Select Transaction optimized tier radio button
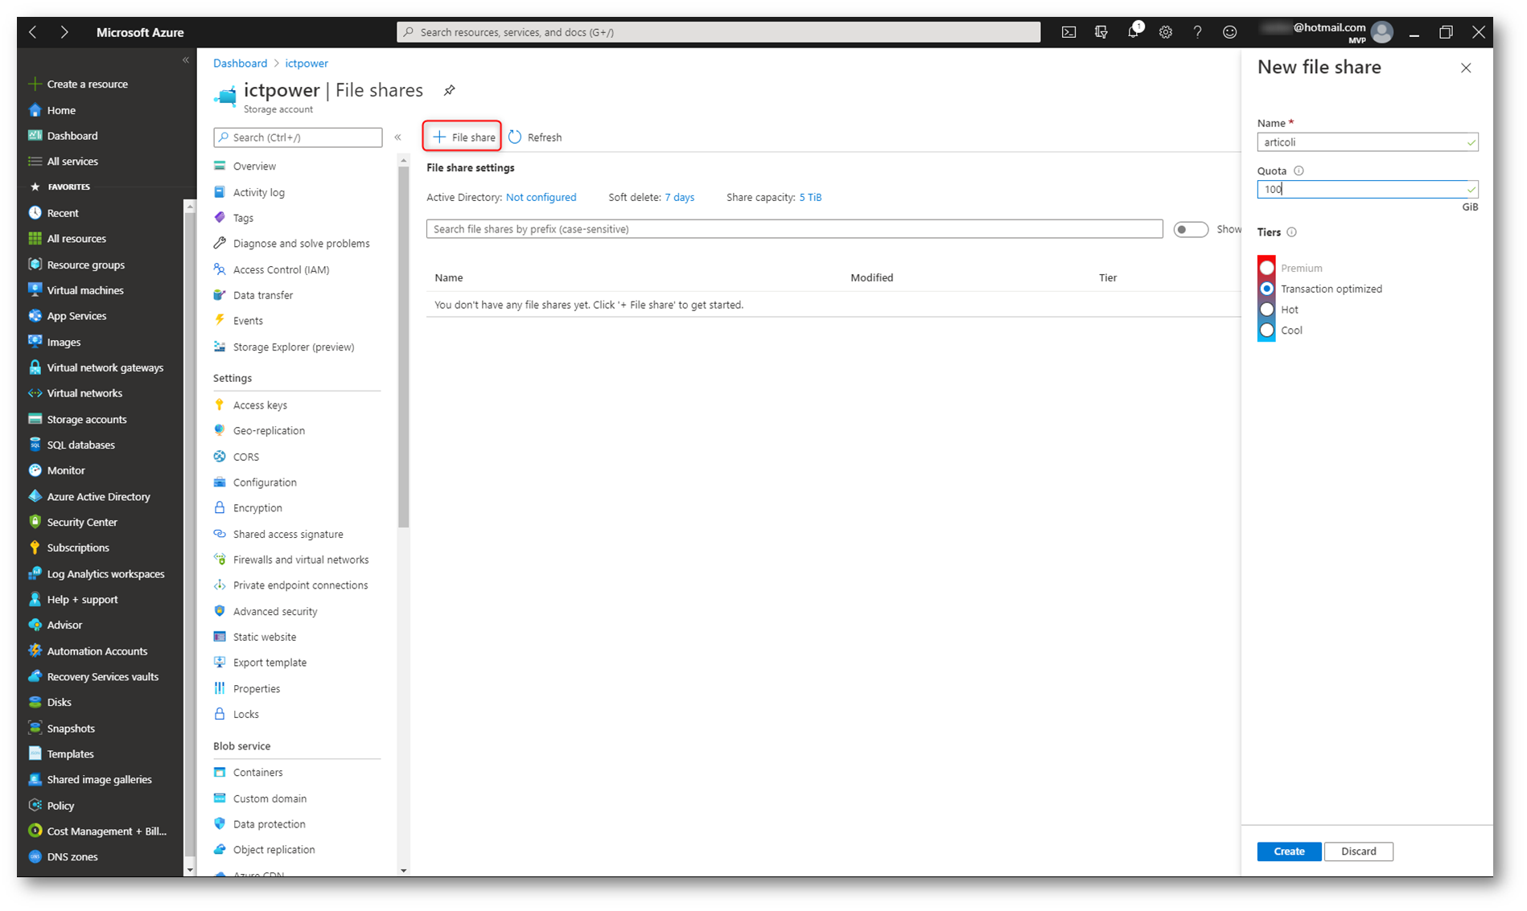This screenshot has height=911, width=1527. coord(1267,289)
